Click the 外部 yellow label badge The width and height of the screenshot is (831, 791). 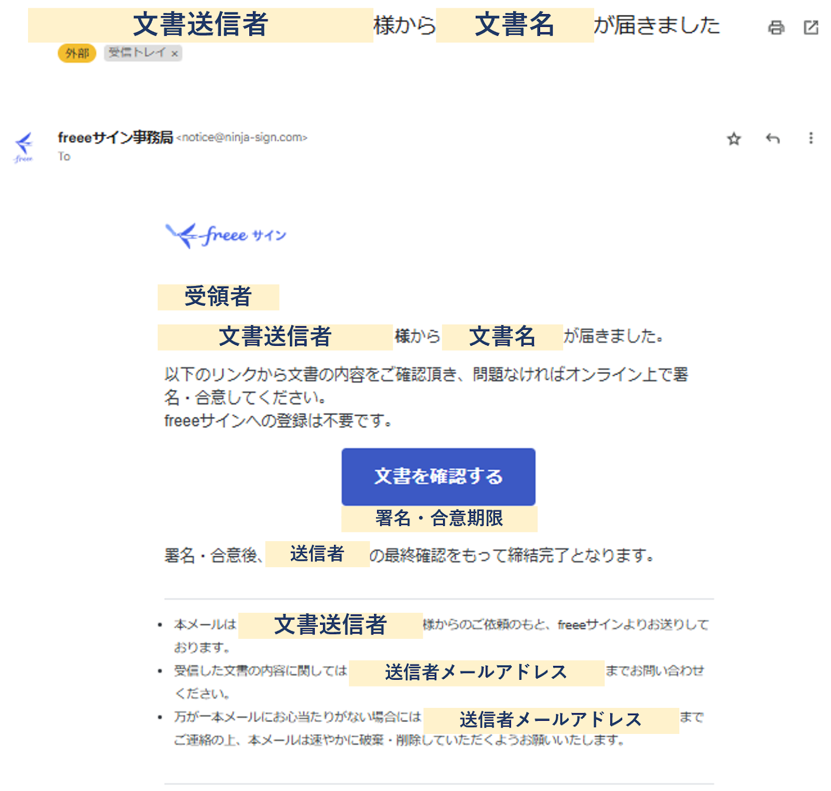click(77, 53)
